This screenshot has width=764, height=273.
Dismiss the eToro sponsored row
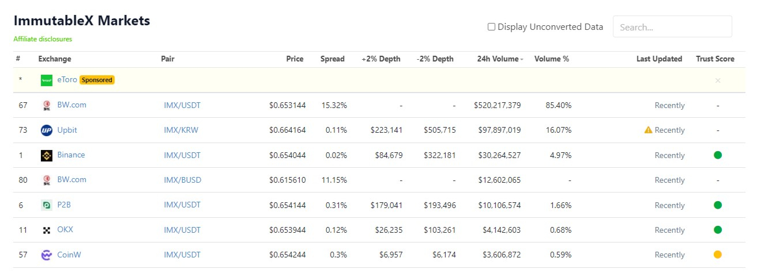718,80
